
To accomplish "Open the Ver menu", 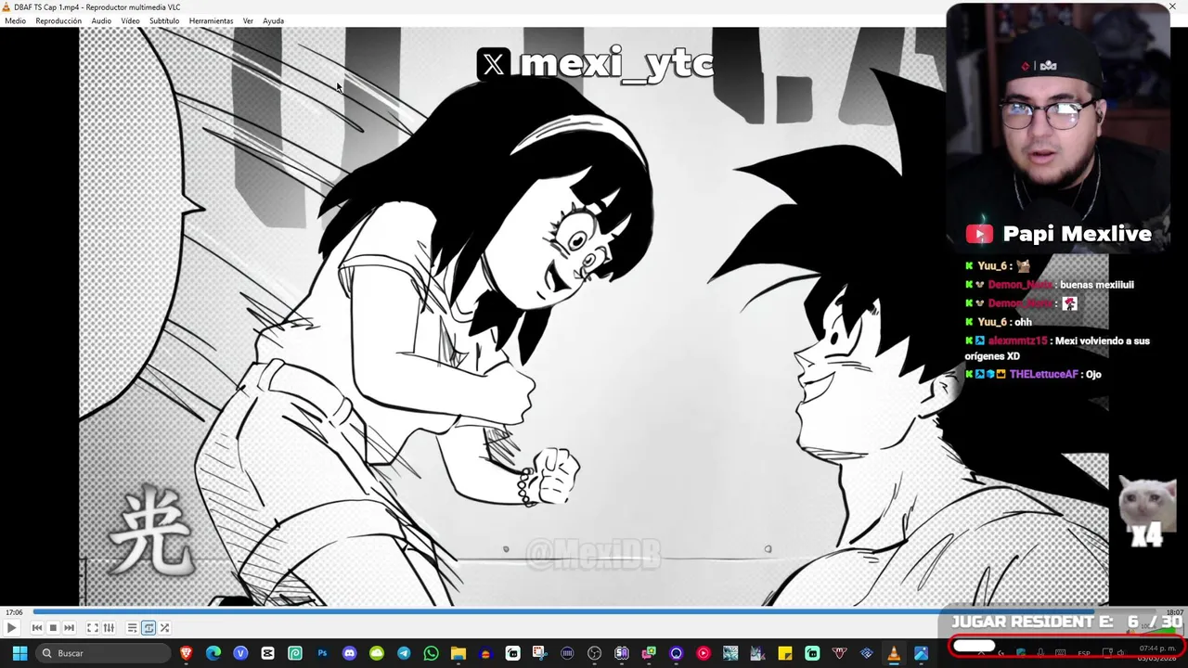I will [x=248, y=20].
